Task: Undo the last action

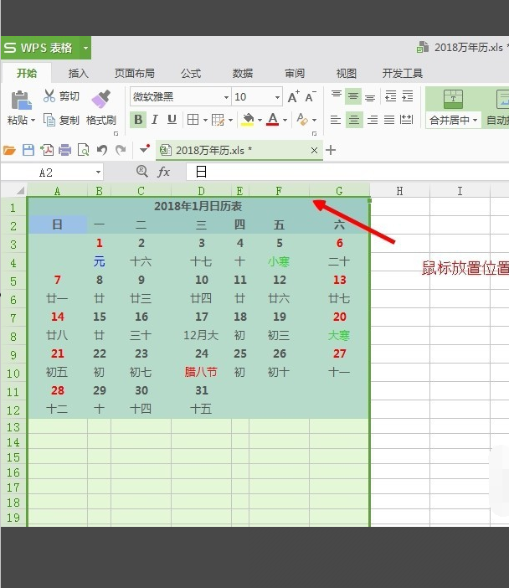Action: tap(102, 151)
